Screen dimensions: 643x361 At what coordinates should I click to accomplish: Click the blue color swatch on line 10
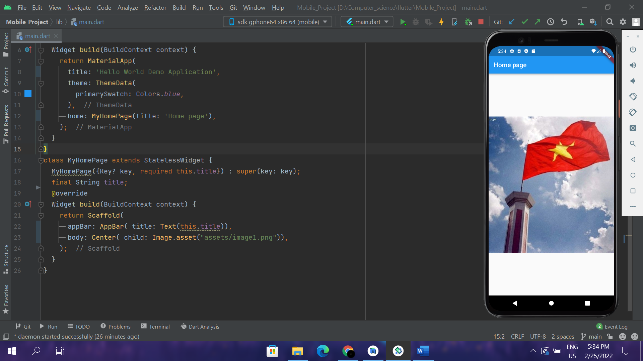28,94
